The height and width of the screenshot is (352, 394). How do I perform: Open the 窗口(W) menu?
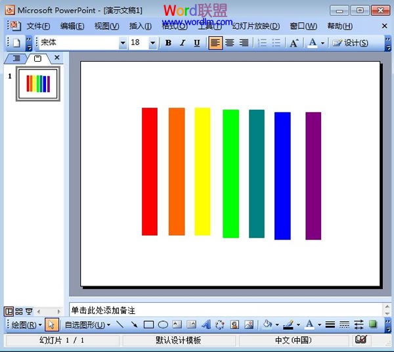click(303, 26)
